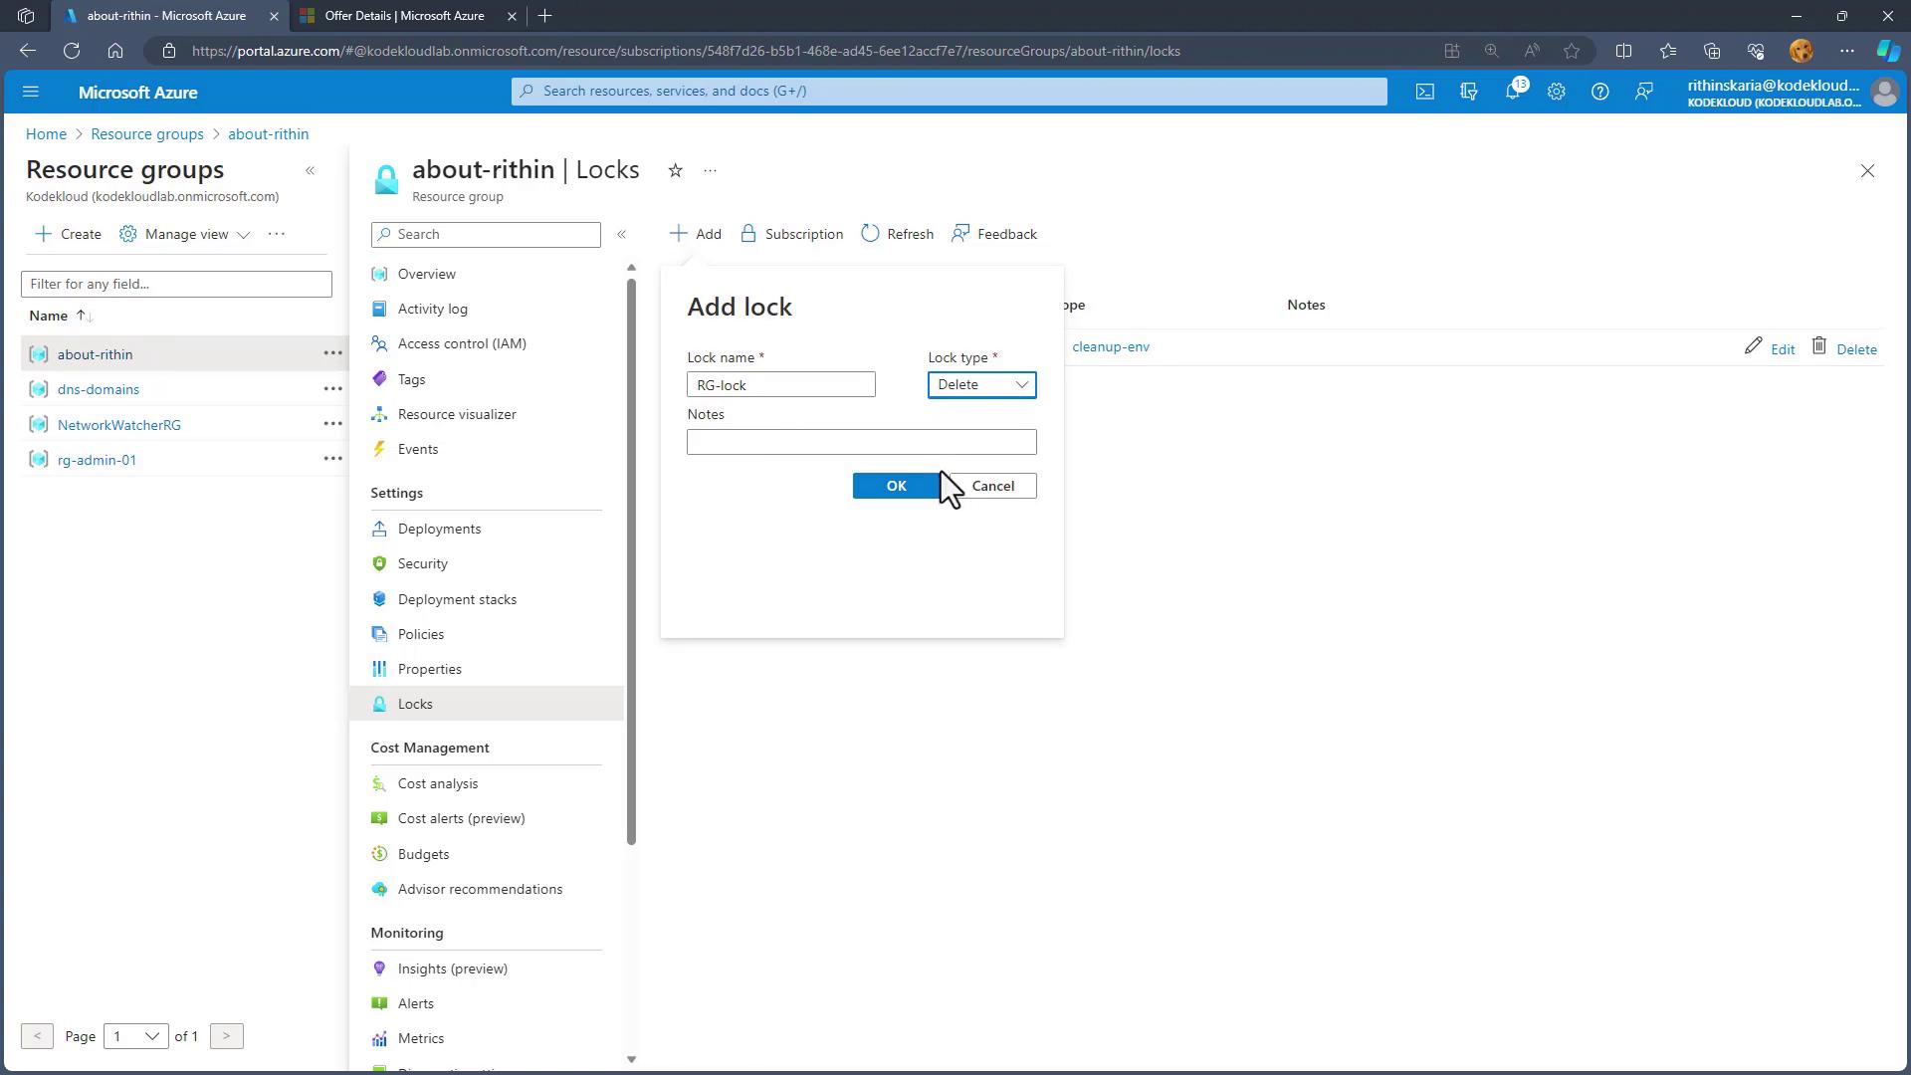Click the pencil Edit icon for the lock
Image resolution: width=1911 pixels, height=1075 pixels.
coord(1754,346)
